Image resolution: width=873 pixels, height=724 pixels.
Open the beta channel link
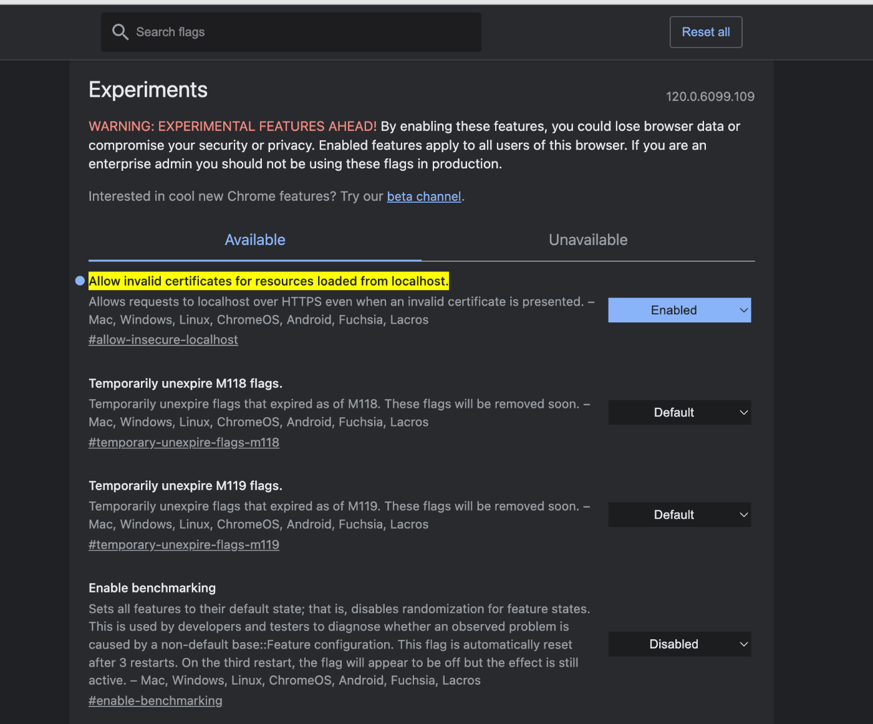pos(423,196)
